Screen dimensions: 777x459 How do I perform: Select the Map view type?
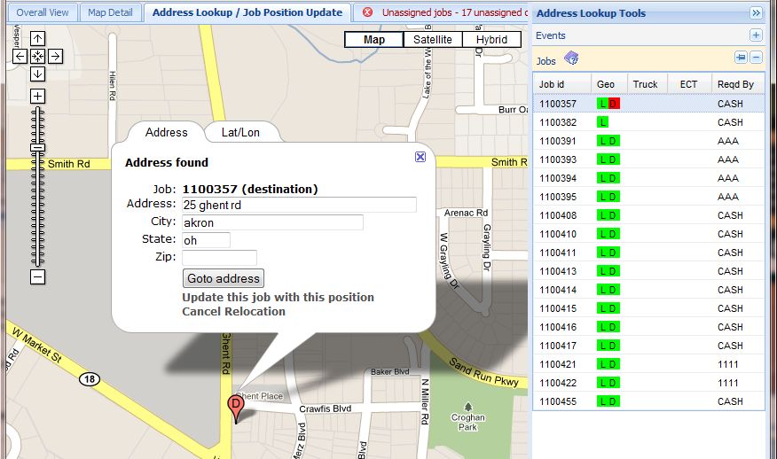click(373, 40)
